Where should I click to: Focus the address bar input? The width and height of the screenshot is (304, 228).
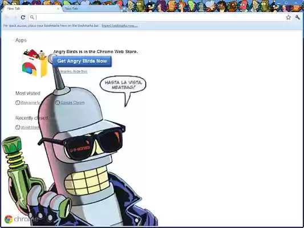point(160,18)
